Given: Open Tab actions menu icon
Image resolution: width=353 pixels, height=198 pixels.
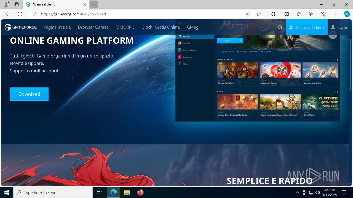Looking at the screenshot, I should click(x=17, y=4).
